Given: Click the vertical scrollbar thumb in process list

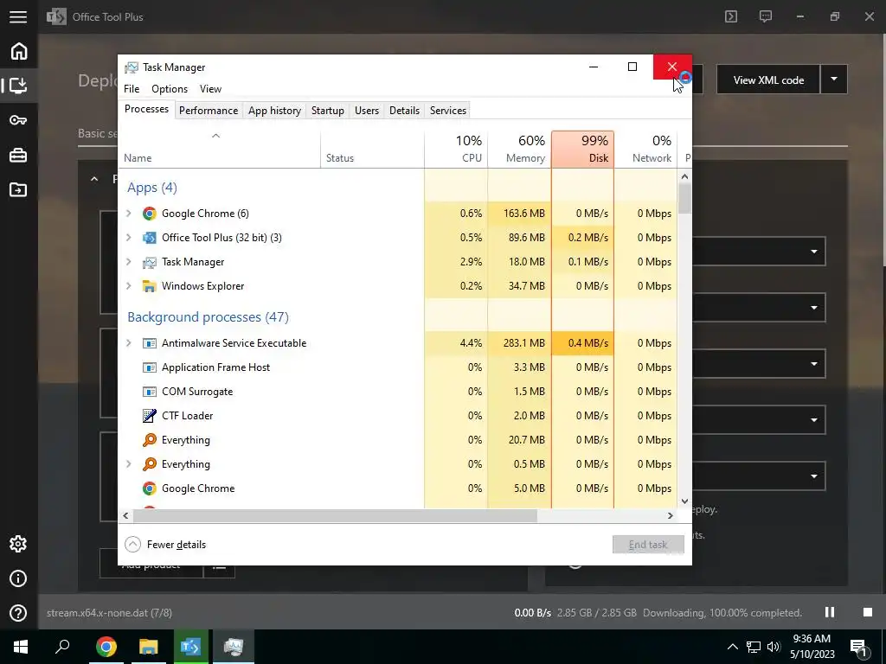Looking at the screenshot, I should tap(685, 199).
